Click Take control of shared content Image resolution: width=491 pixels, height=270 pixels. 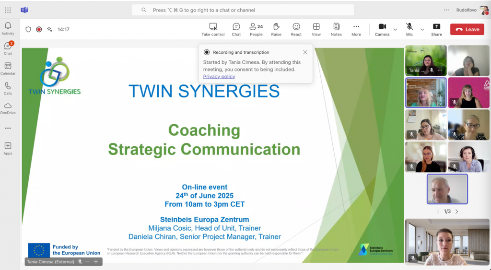point(213,30)
